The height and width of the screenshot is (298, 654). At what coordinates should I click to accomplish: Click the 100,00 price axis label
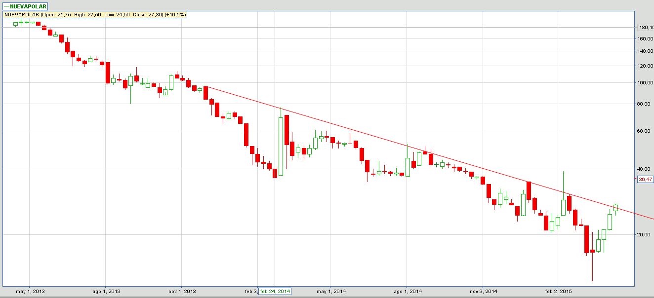tap(645, 83)
